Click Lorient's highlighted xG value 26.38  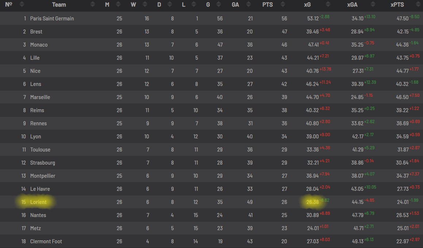click(x=311, y=202)
